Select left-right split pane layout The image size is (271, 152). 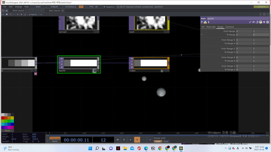(31, 11)
